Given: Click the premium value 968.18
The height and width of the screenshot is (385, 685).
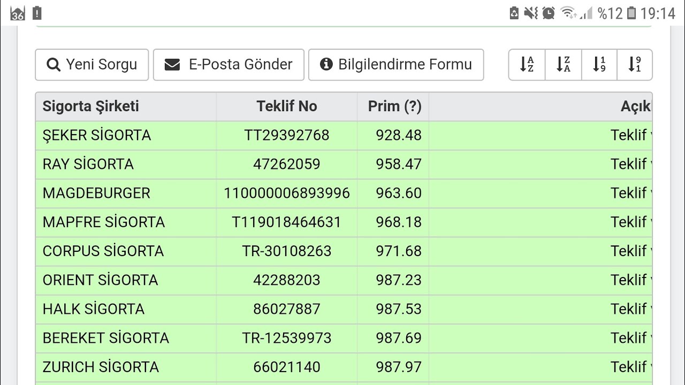Looking at the screenshot, I should click(x=399, y=222).
